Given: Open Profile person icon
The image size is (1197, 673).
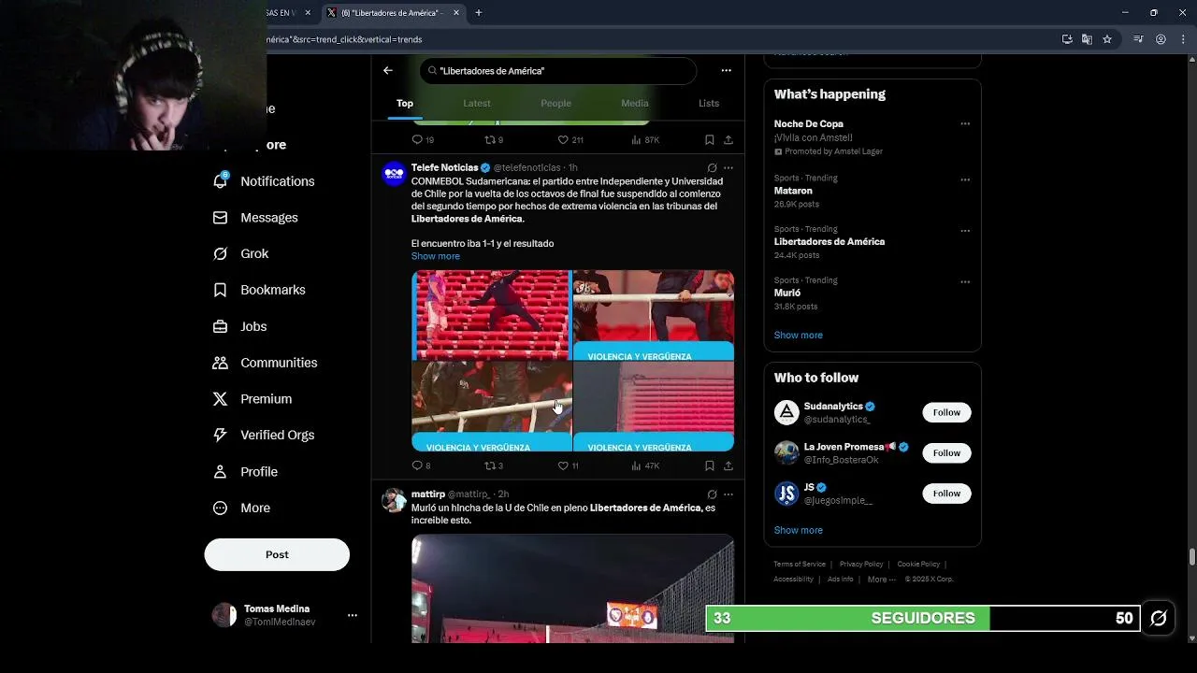Looking at the screenshot, I should 221,472.
